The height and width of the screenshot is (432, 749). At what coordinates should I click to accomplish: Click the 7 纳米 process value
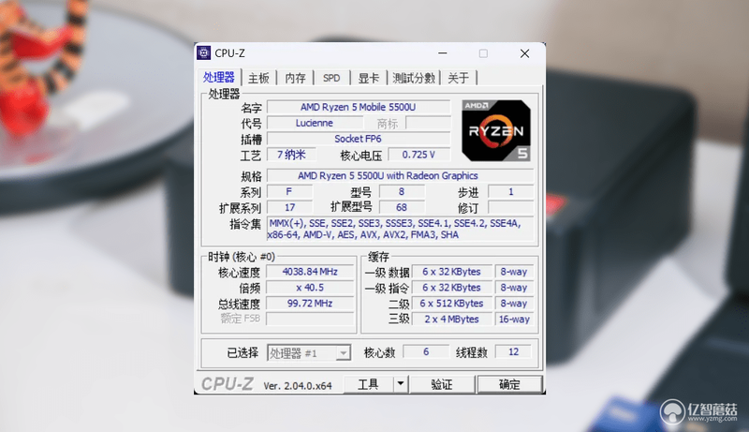pos(291,155)
